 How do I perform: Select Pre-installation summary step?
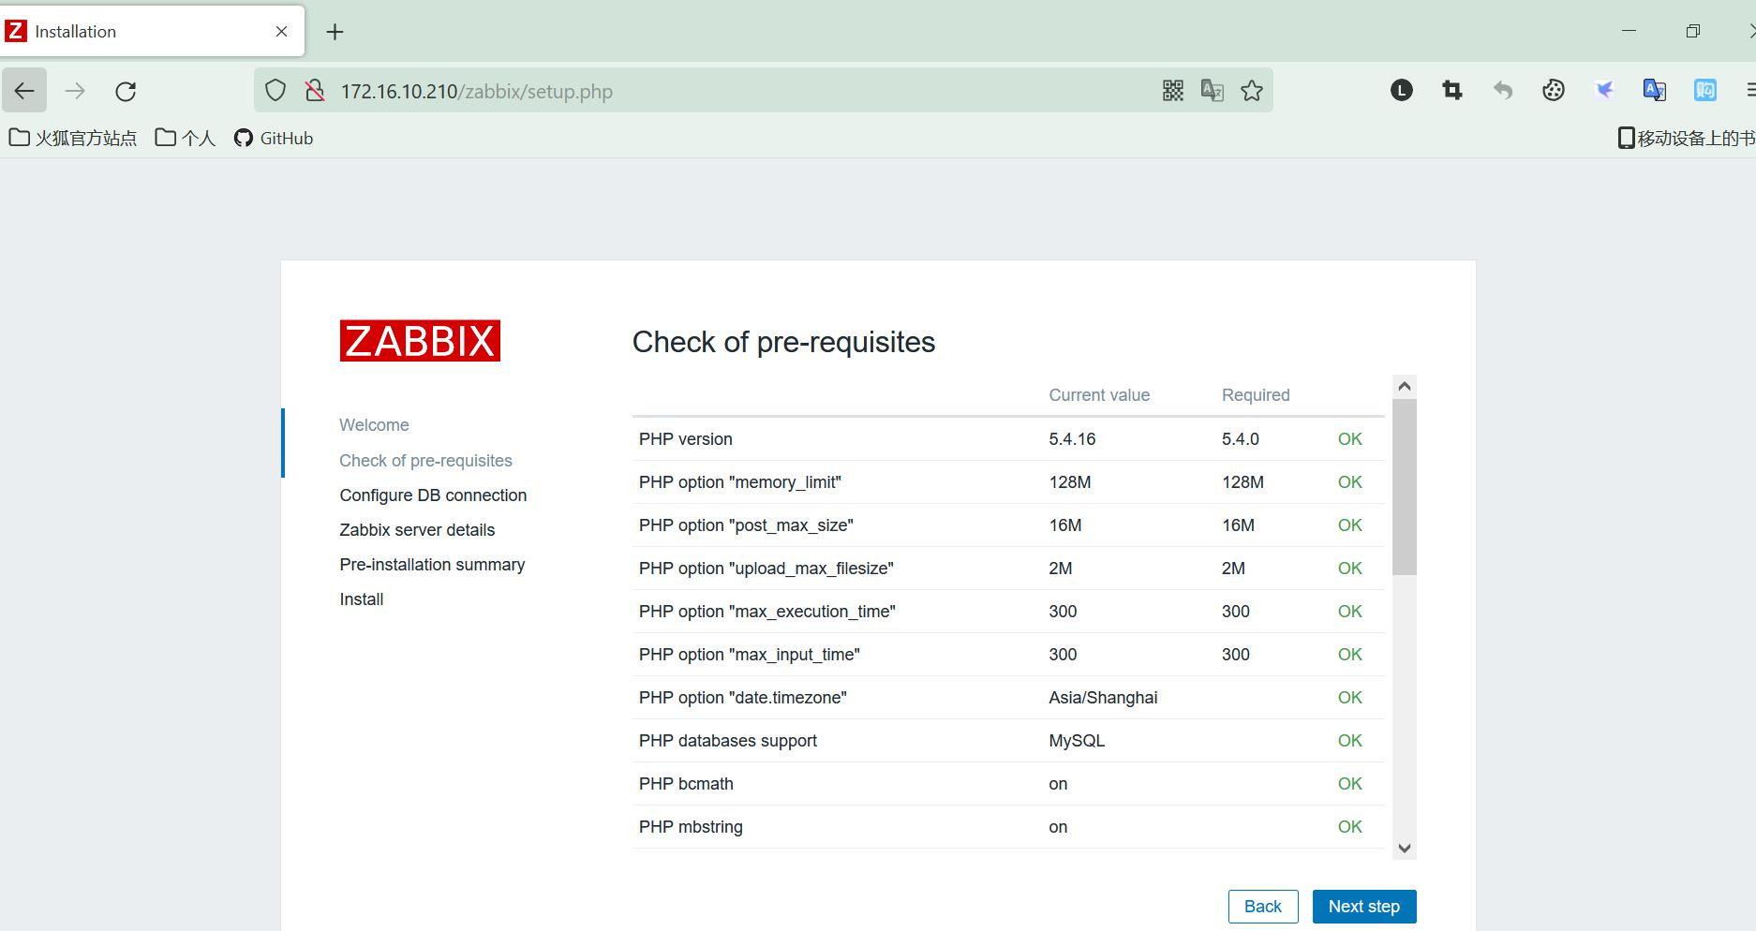coord(432,565)
